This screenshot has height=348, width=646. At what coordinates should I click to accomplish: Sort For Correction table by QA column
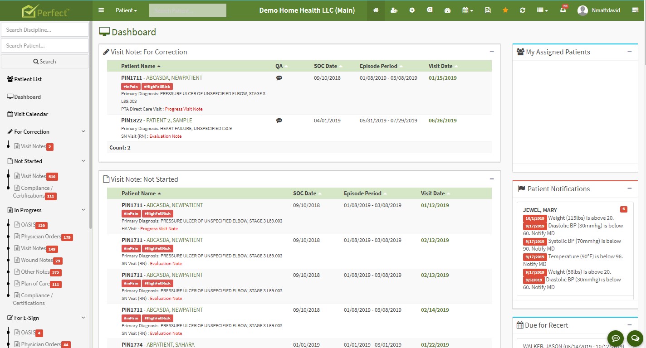282,66
